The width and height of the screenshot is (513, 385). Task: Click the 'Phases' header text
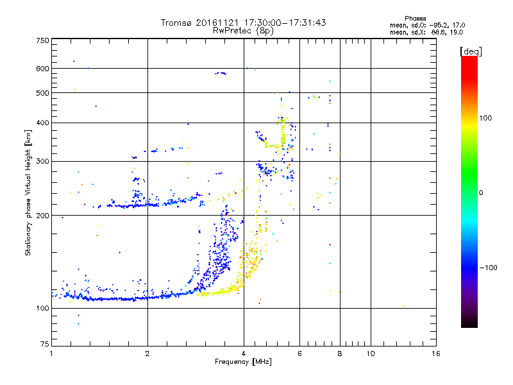tap(415, 19)
